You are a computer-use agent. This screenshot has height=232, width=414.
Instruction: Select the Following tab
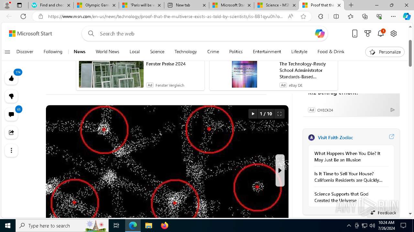click(53, 52)
